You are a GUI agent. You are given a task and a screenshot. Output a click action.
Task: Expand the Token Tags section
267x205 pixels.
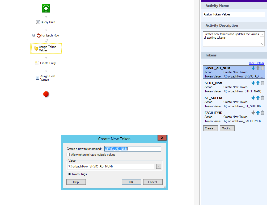(x=70, y=174)
